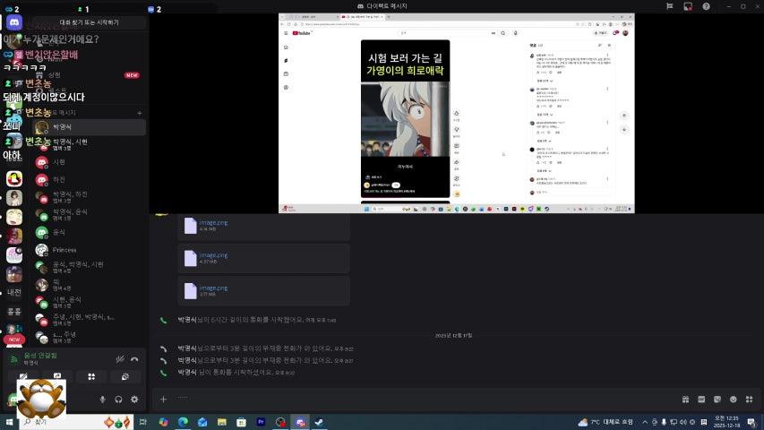Image resolution: width=764 pixels, height=430 pixels.
Task: Open group chat 윤식, 박영식, 시현
Action: [90, 267]
